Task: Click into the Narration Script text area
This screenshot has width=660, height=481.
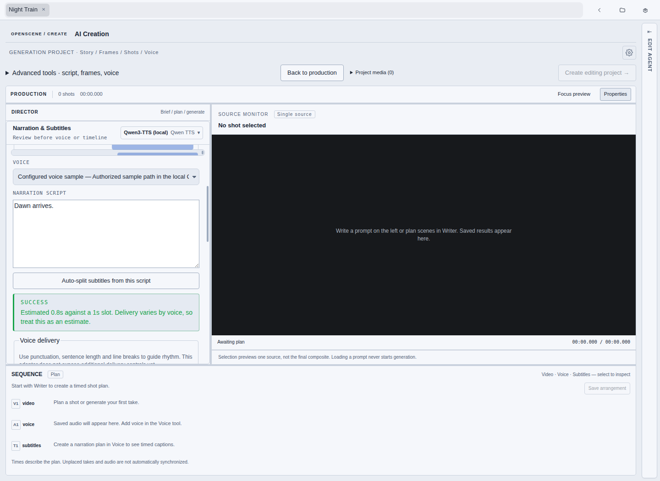Action: coord(106,234)
